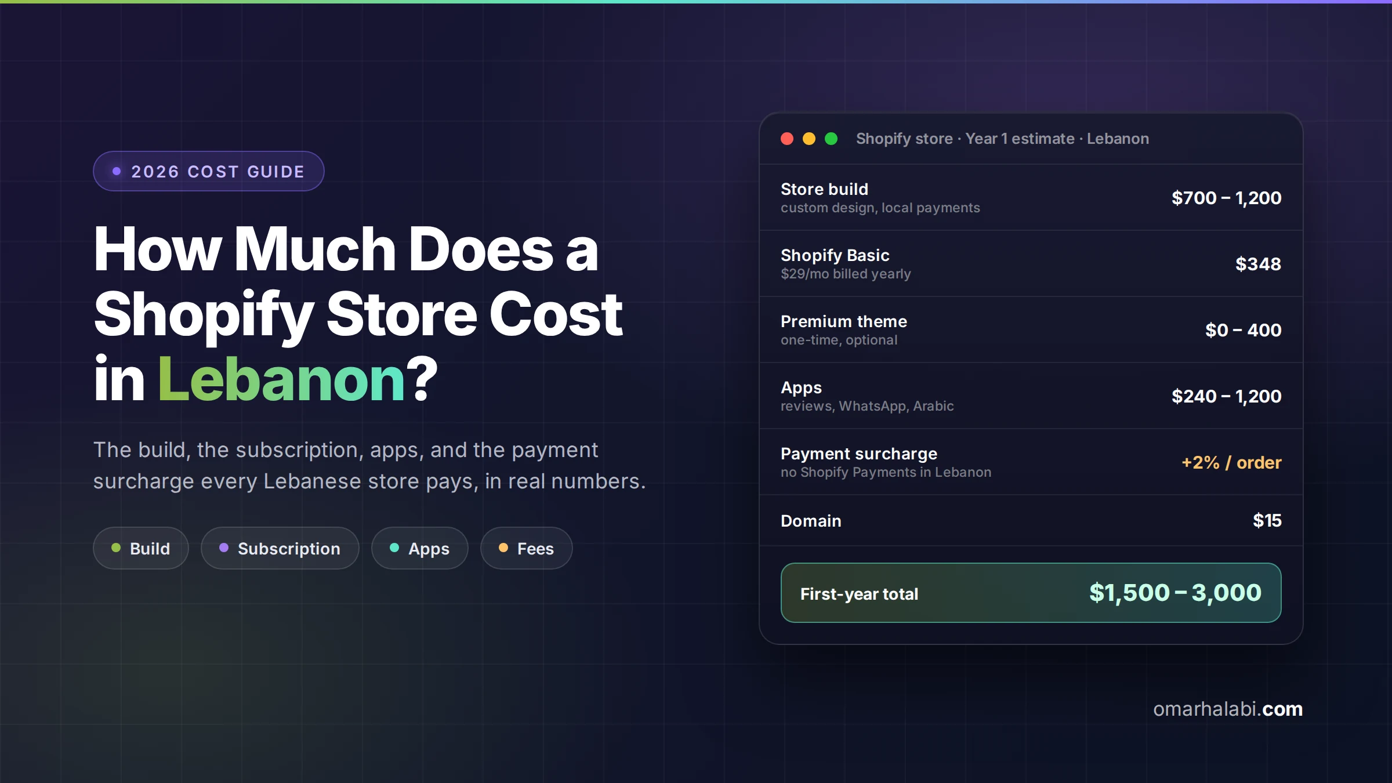Select the Fees pill tag
Viewport: 1392px width, 783px height.
point(527,548)
